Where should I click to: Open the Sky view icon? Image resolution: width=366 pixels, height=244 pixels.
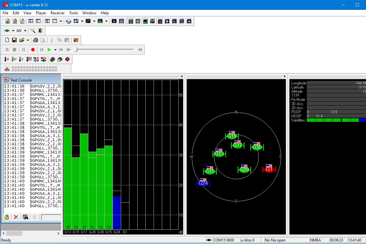point(121,21)
